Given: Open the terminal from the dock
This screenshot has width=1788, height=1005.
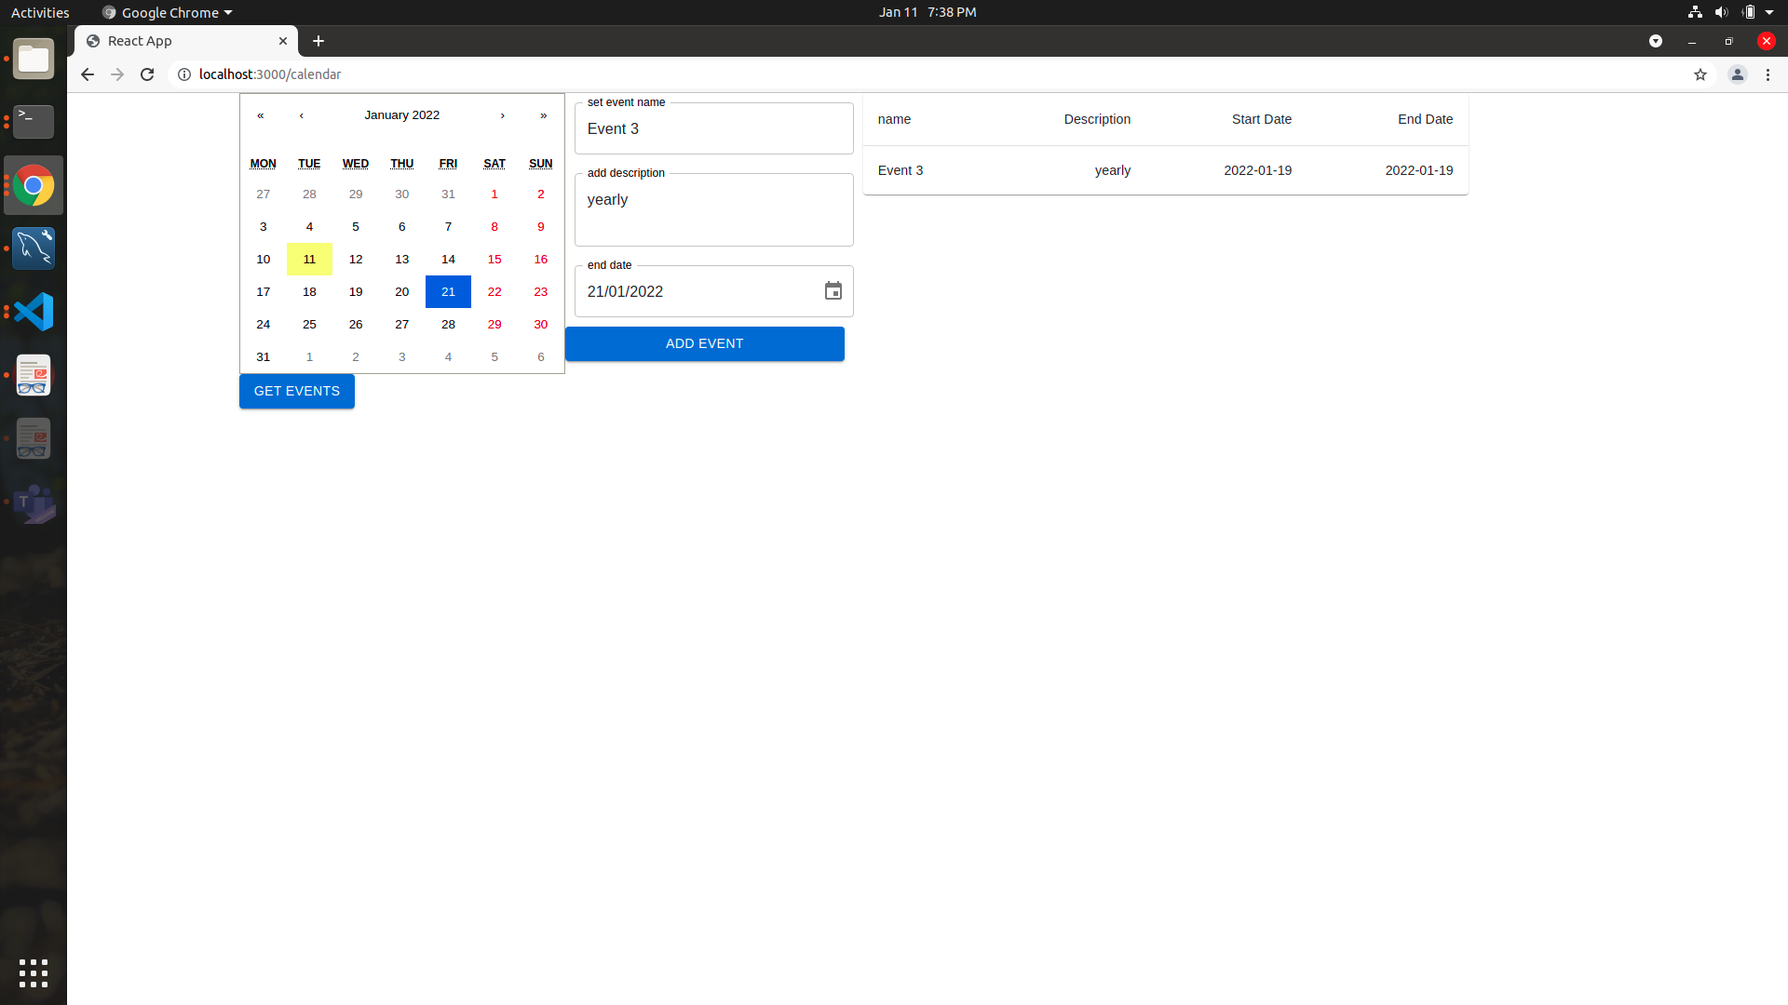Looking at the screenshot, I should click(34, 122).
